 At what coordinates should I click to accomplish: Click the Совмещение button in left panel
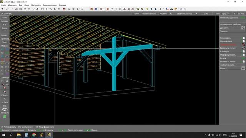pos(5,77)
